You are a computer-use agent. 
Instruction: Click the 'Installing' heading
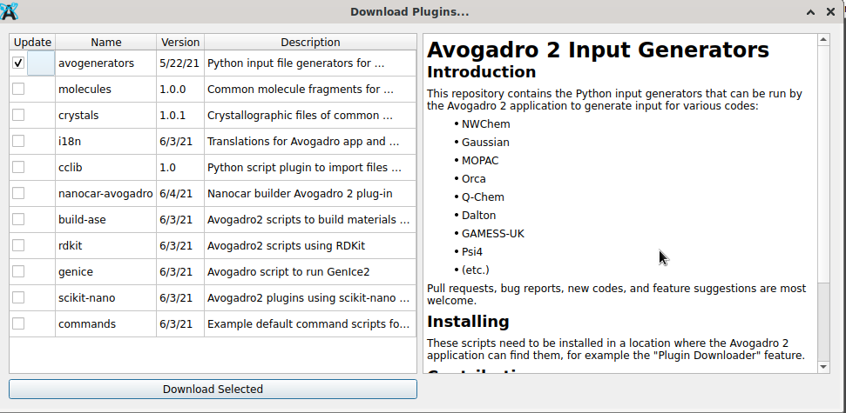point(468,321)
